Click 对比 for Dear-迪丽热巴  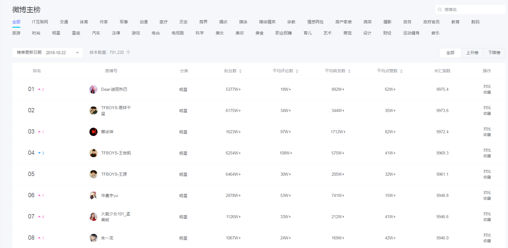[487, 86]
